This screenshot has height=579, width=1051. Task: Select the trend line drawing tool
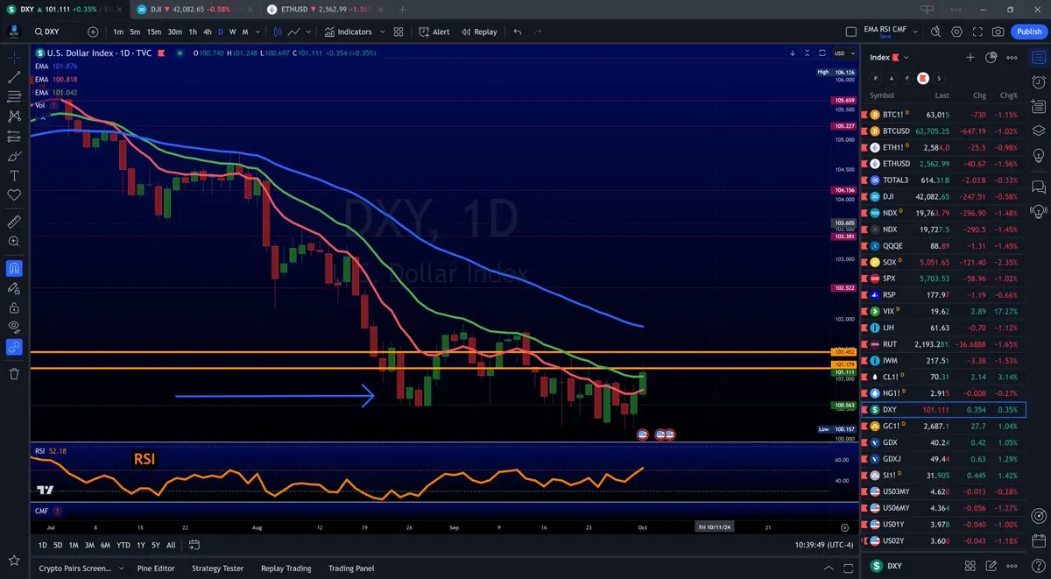click(14, 77)
